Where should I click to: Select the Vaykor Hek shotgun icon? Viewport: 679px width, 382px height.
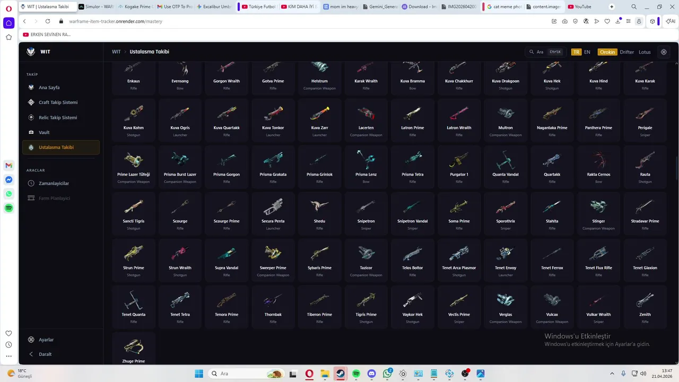click(x=413, y=300)
